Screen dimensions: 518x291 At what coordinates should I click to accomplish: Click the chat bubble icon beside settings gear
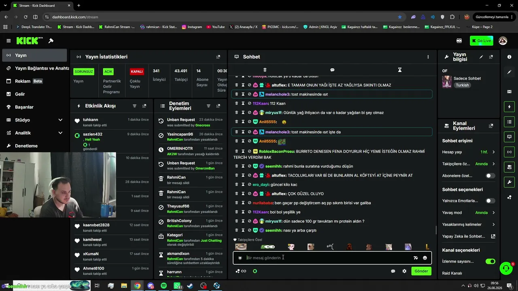point(393,271)
